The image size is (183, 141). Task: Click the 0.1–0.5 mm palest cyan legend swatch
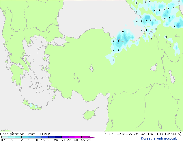pyautogui.click(x=5, y=137)
